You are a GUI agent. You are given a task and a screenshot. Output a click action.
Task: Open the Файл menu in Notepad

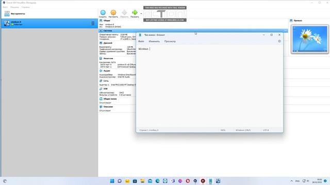pos(141,41)
